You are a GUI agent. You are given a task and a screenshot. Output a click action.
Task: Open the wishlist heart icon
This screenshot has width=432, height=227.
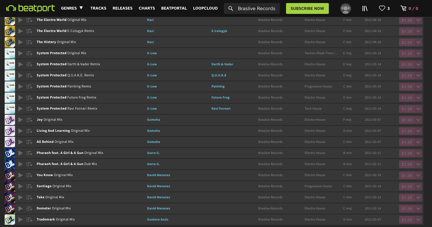point(382,8)
